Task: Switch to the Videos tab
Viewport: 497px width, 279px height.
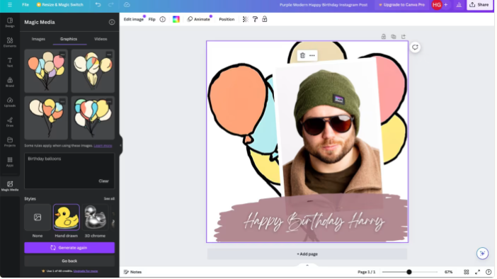Action: pyautogui.click(x=101, y=39)
